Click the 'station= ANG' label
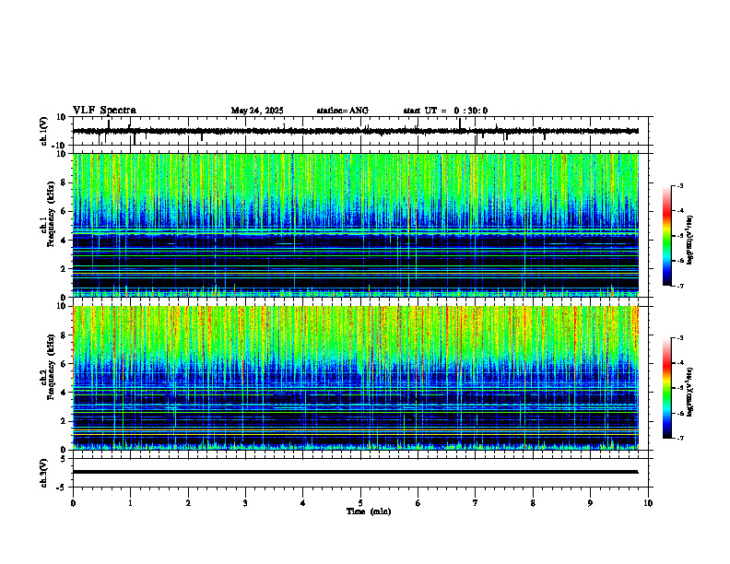Screen dimensions: 730x564 point(343,111)
